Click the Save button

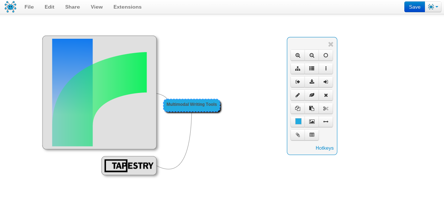coord(414,7)
